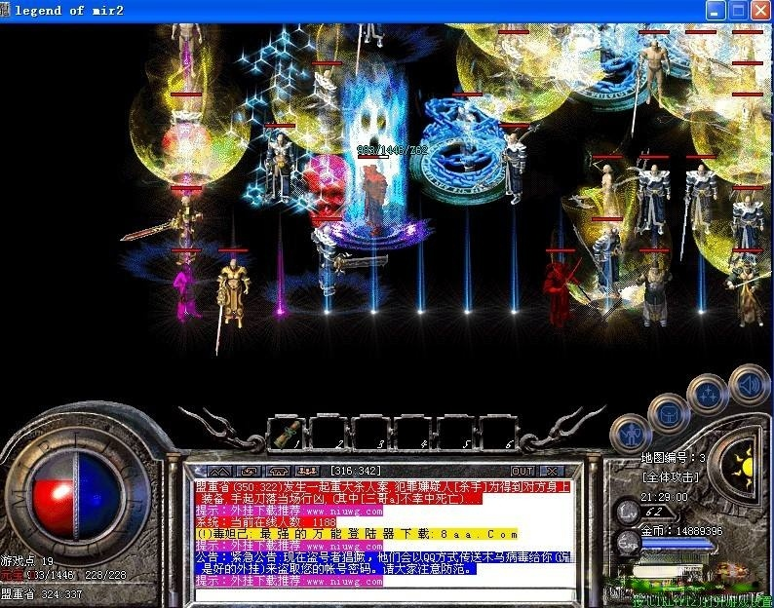Viewport: 774px width, 608px height.
Task: Click the red 元宝 label
Action: click(12, 575)
